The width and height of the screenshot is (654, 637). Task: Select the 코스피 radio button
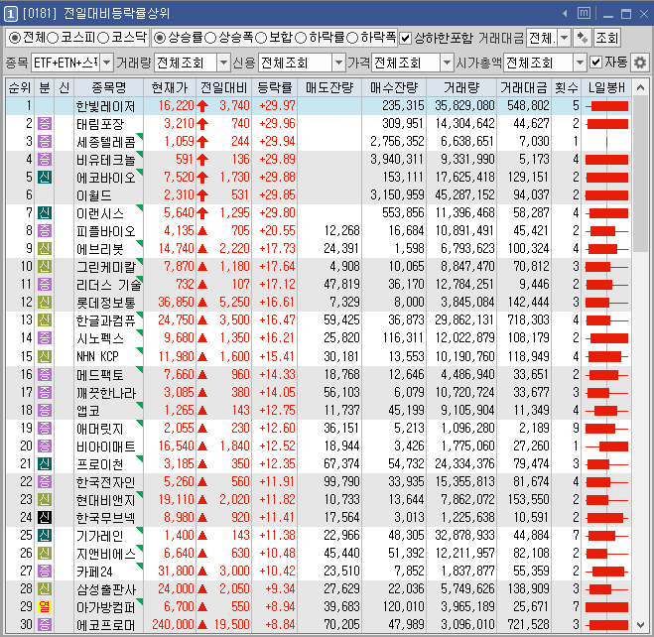(53, 38)
